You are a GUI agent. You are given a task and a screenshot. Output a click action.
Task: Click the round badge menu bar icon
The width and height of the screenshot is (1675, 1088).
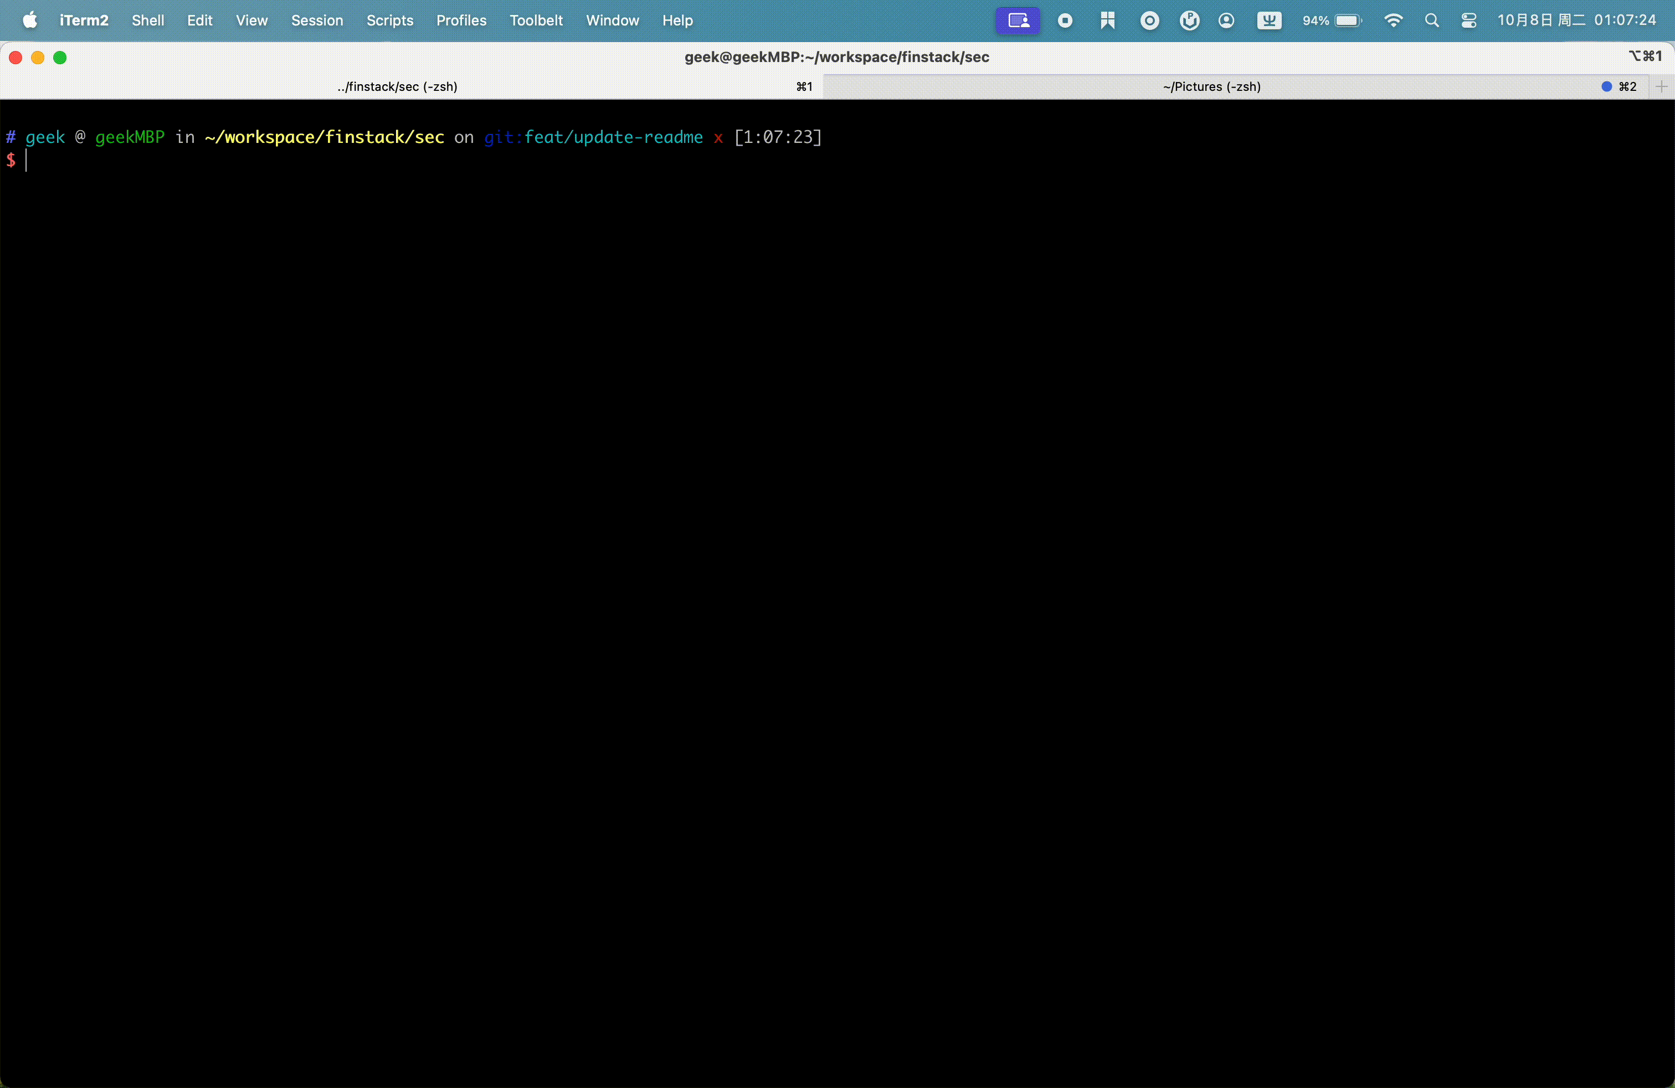pyautogui.click(x=1189, y=20)
